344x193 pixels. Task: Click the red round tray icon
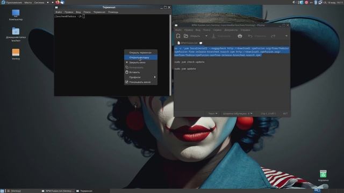click(306, 2)
